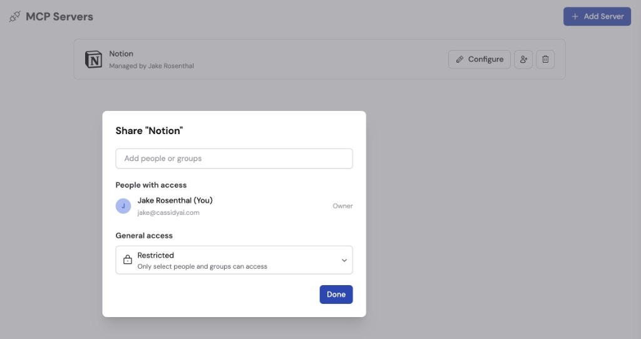Select the jake@cassidyai.com email text
Viewport: 641px width, 339px height.
click(x=168, y=212)
